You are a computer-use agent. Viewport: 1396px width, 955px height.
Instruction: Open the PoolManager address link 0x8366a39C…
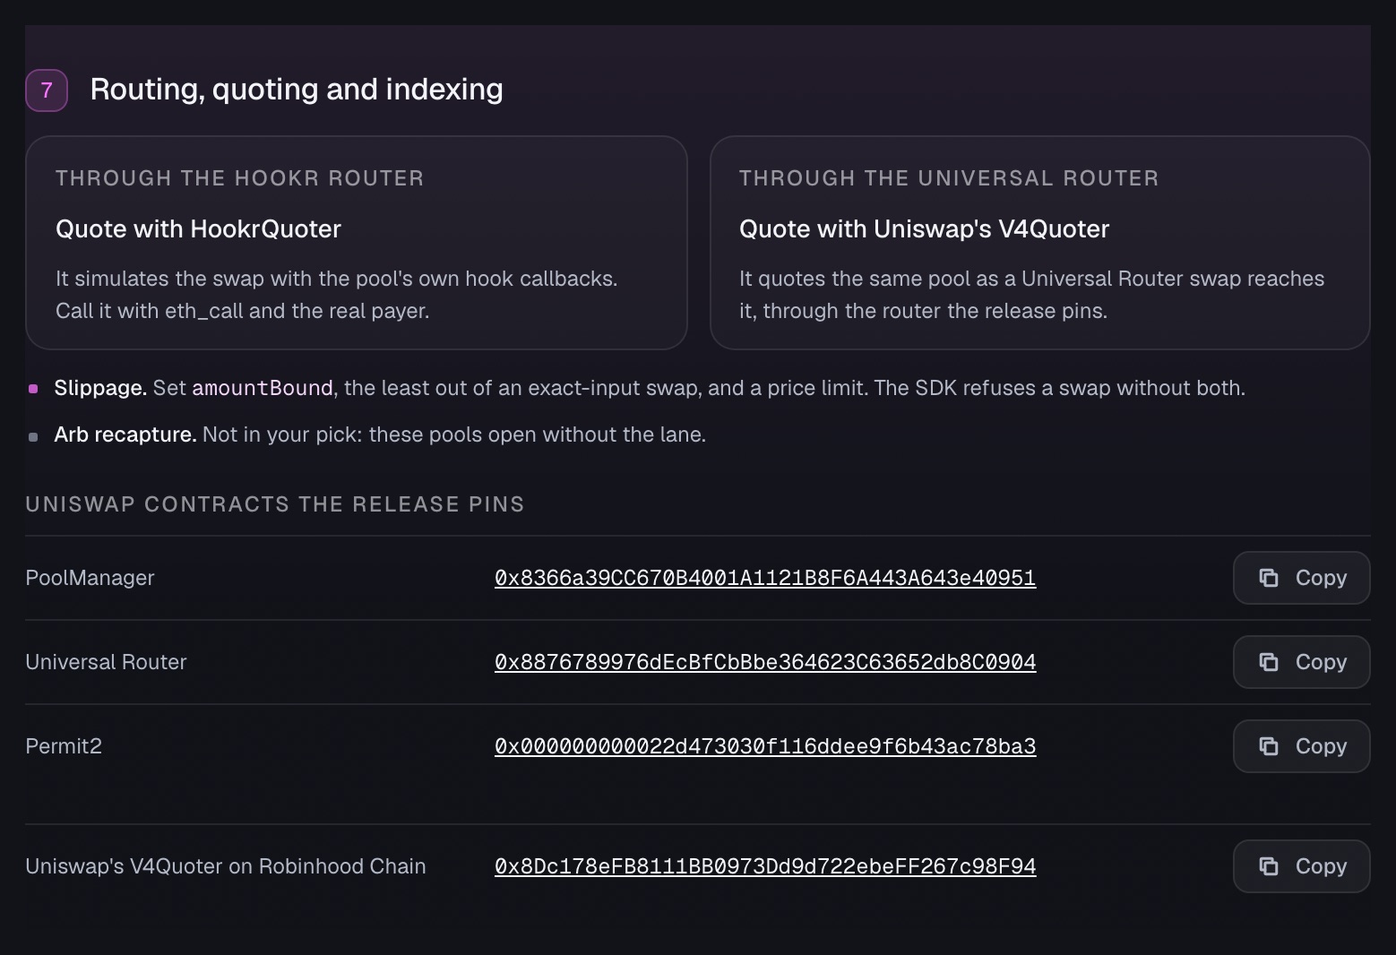[765, 578]
